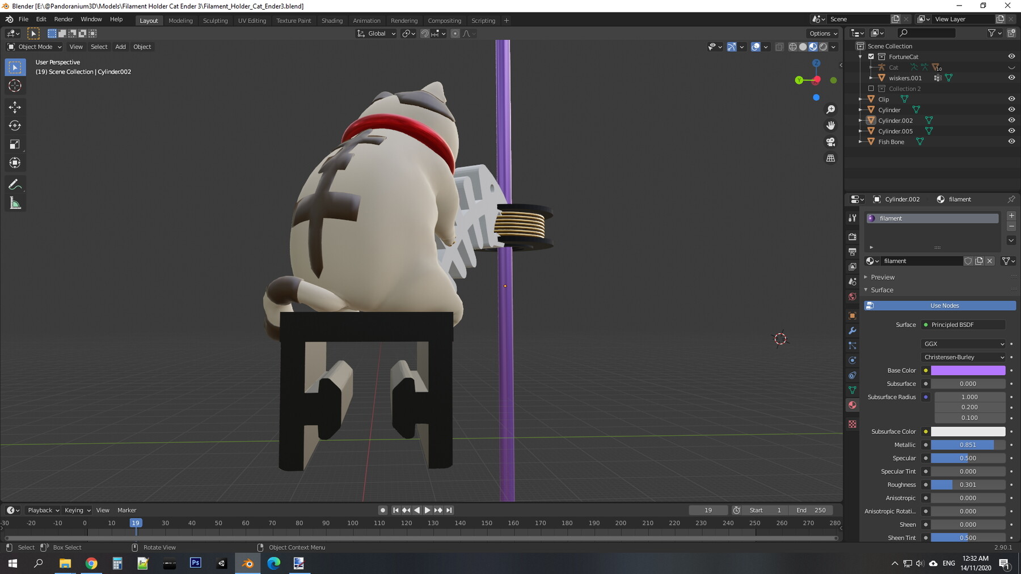The image size is (1021, 574).
Task: Select the Scale tool
Action: (15, 144)
